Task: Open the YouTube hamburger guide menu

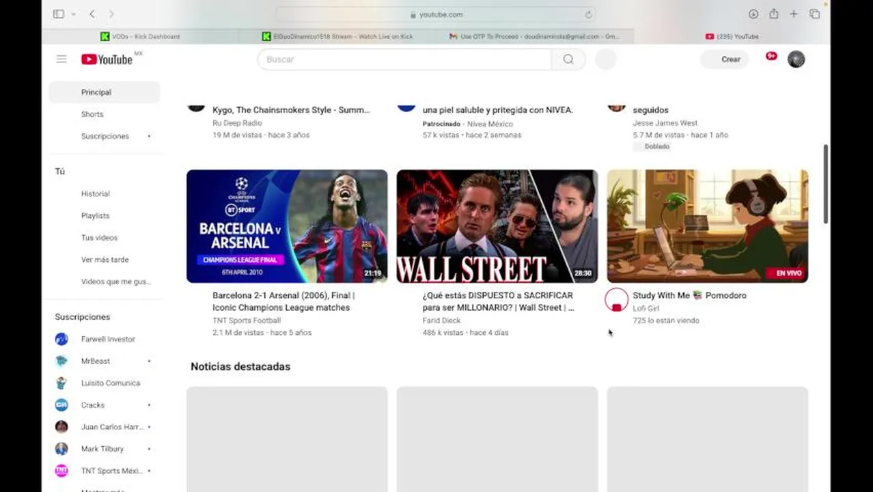Action: pyautogui.click(x=61, y=59)
